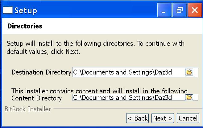Browse for the Content Directory folder
This screenshot has width=203, height=128.
click(189, 97)
